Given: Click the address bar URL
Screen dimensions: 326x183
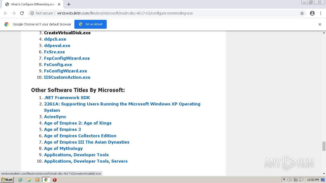Looking at the screenshot, I should pos(125,13).
